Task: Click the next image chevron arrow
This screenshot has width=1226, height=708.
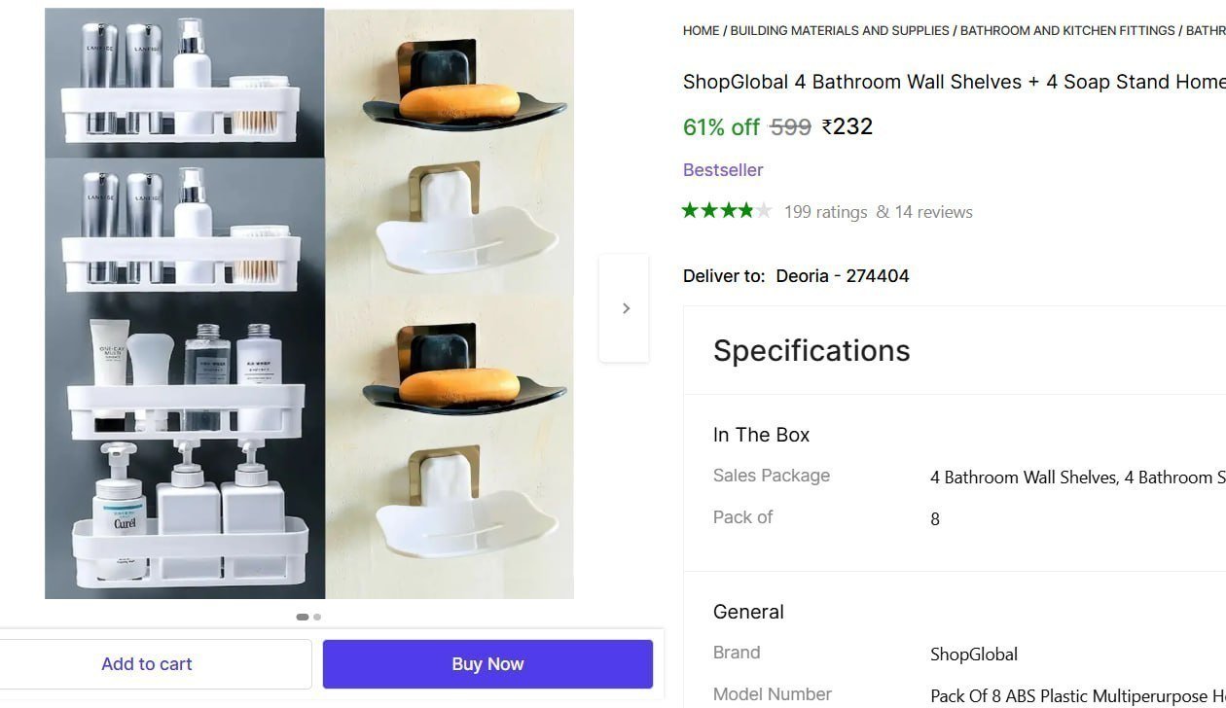Action: 625,308
